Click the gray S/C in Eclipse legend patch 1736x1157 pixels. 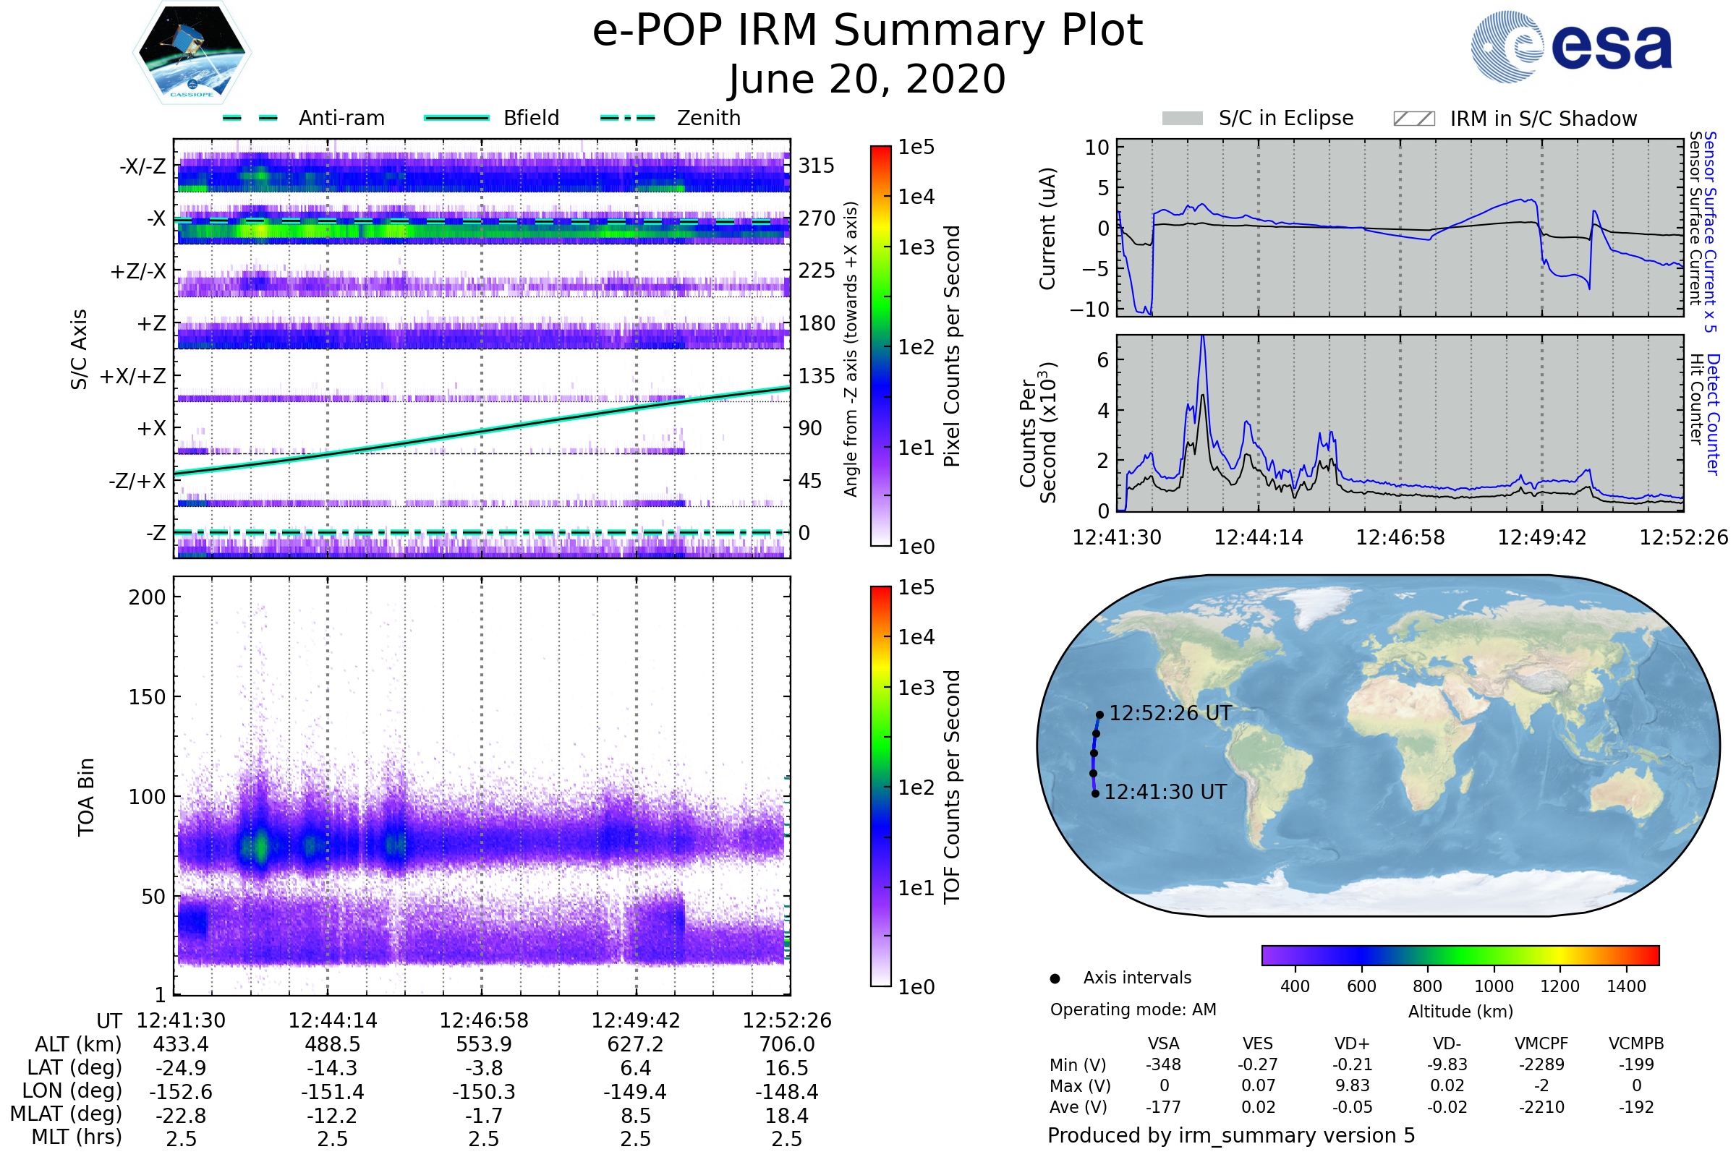(x=1182, y=119)
